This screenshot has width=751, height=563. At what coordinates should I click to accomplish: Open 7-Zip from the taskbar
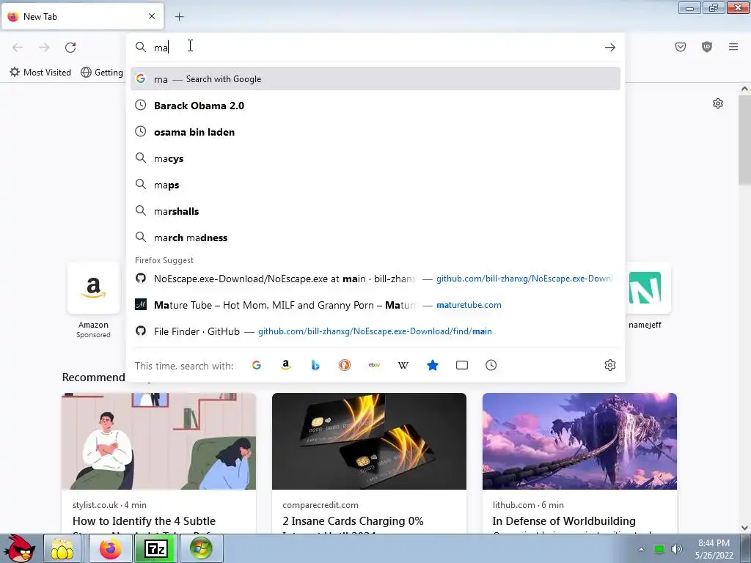155,548
